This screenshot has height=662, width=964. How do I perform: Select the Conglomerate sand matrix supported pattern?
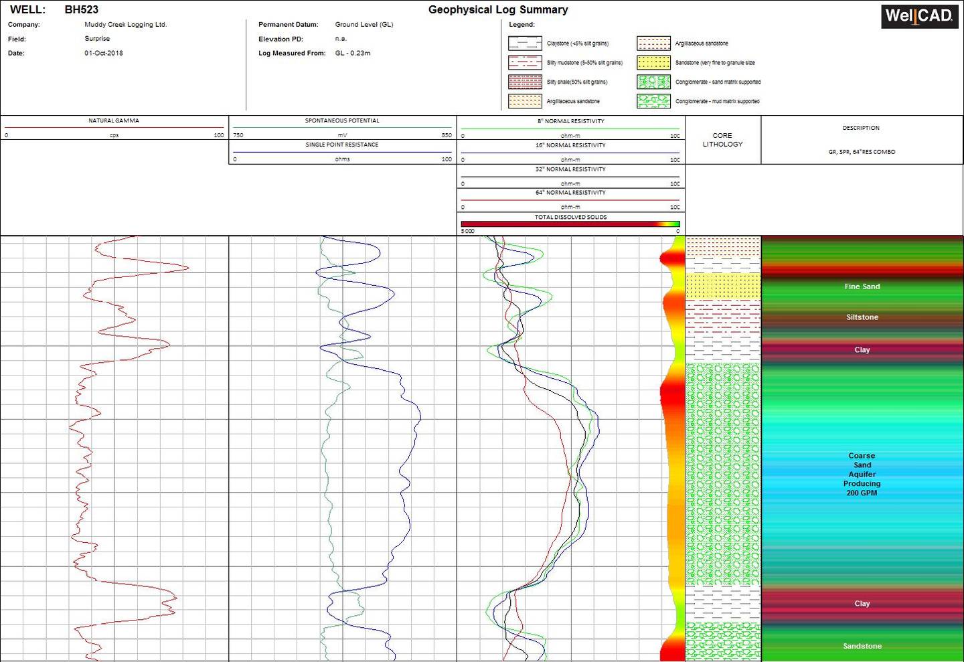pos(653,82)
